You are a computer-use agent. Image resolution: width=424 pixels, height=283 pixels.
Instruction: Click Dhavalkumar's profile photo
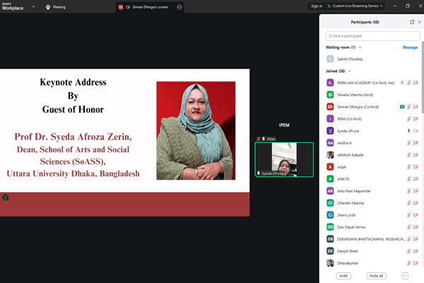[x=330, y=263]
